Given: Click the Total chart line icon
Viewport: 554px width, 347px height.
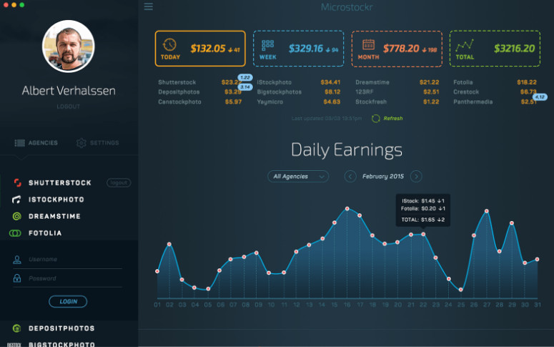Looking at the screenshot, I should coord(465,45).
